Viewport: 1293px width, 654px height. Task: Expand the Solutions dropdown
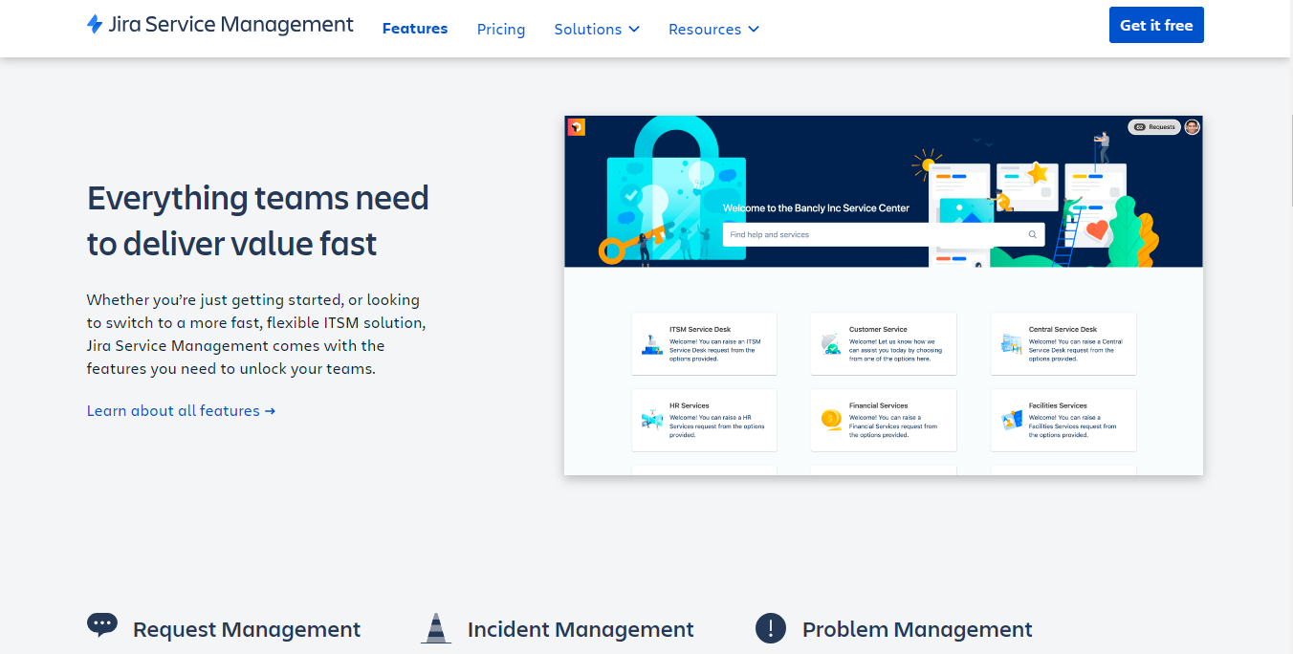click(597, 30)
